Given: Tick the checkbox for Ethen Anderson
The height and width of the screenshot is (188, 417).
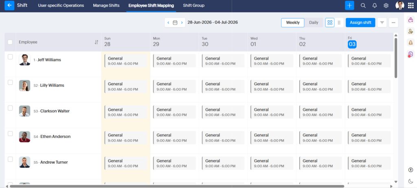Looking at the screenshot, I should click(x=10, y=134).
